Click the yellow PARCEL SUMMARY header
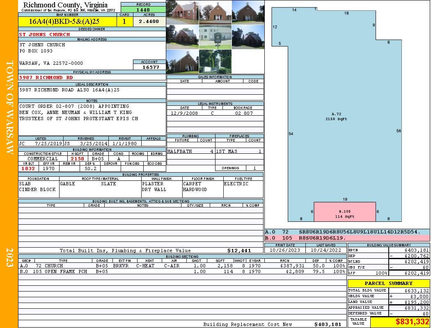Image resolution: width=431 pixels, height=328 pixels. (388, 283)
